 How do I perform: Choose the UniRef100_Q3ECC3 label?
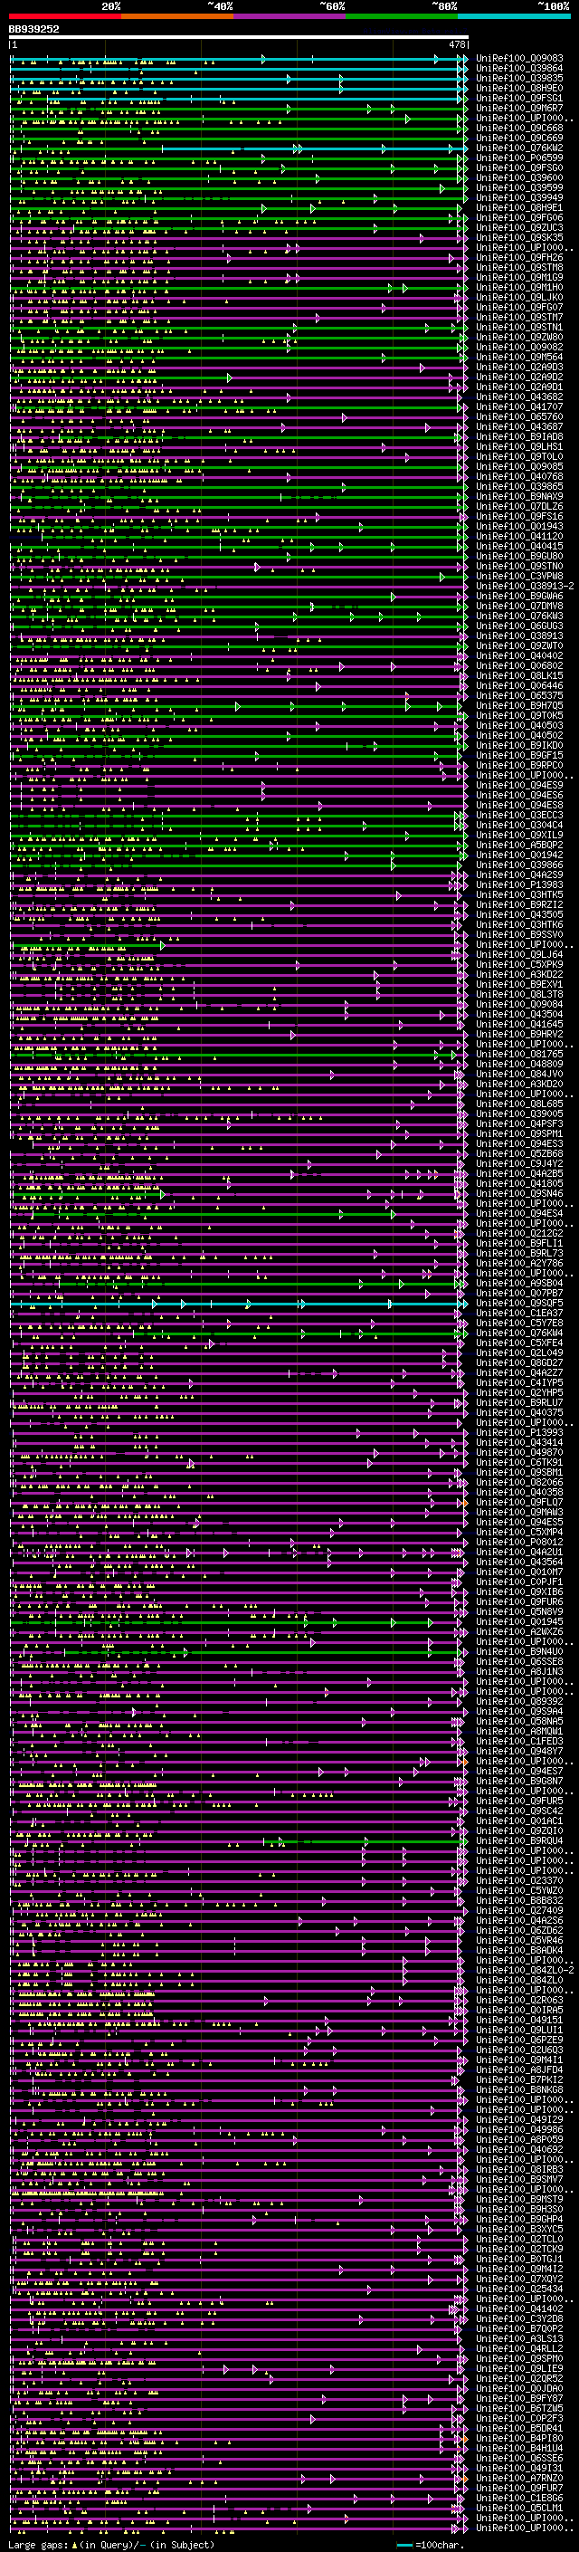click(519, 816)
